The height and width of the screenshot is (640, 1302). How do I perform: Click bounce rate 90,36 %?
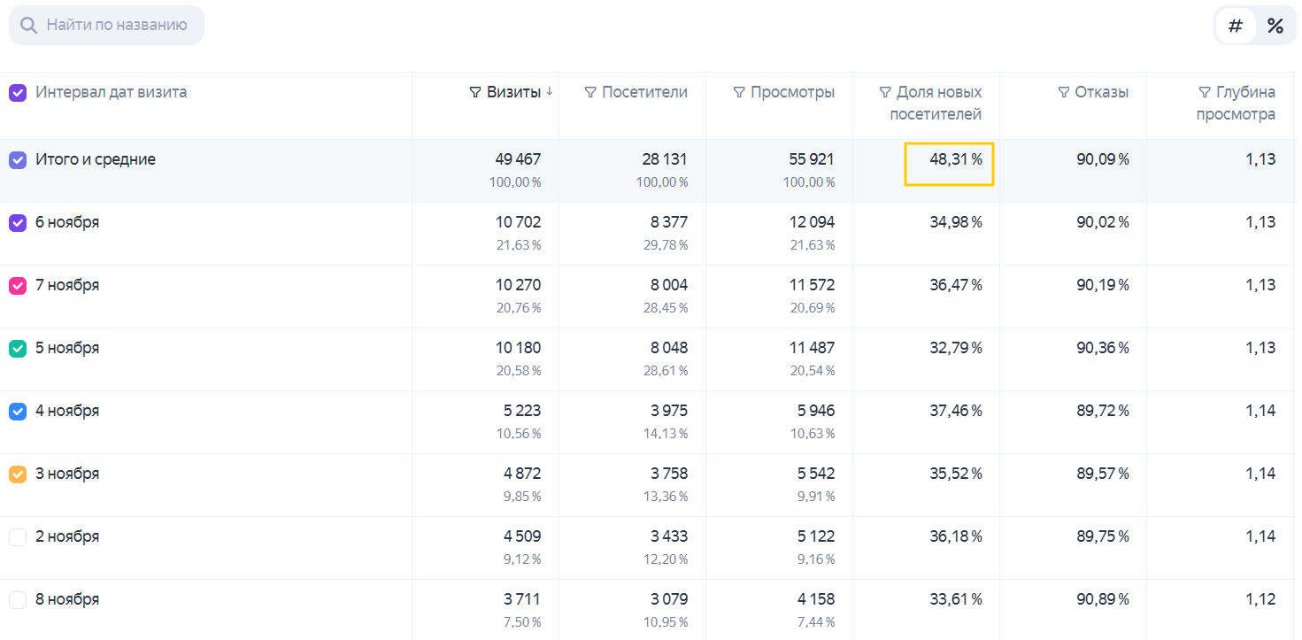[1103, 348]
